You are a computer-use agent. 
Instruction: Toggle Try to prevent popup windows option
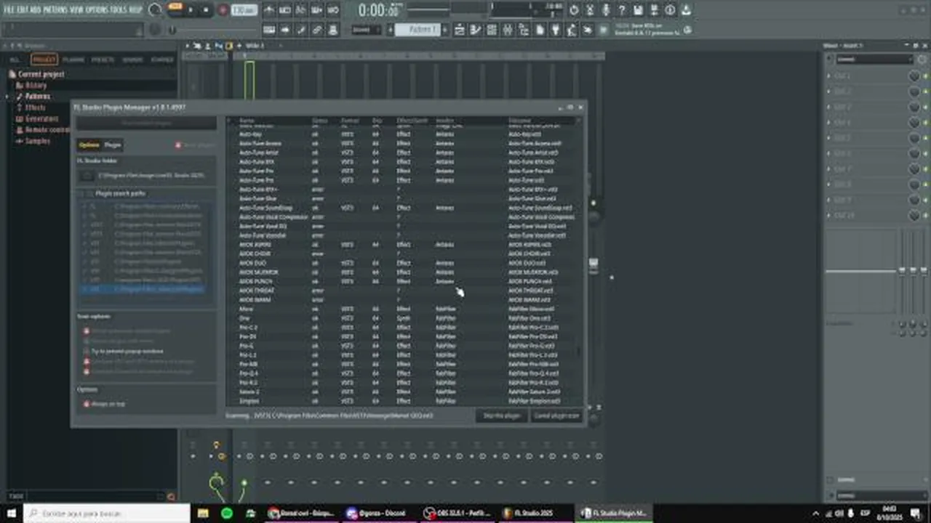pyautogui.click(x=87, y=351)
